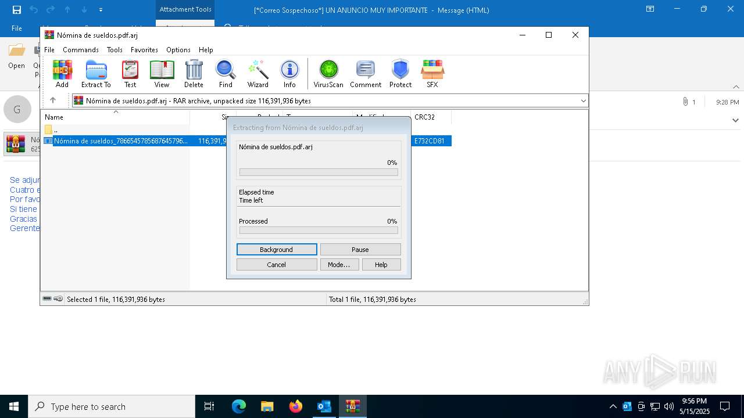
Task: Click the drive icon in status bar
Action: [x=47, y=299]
